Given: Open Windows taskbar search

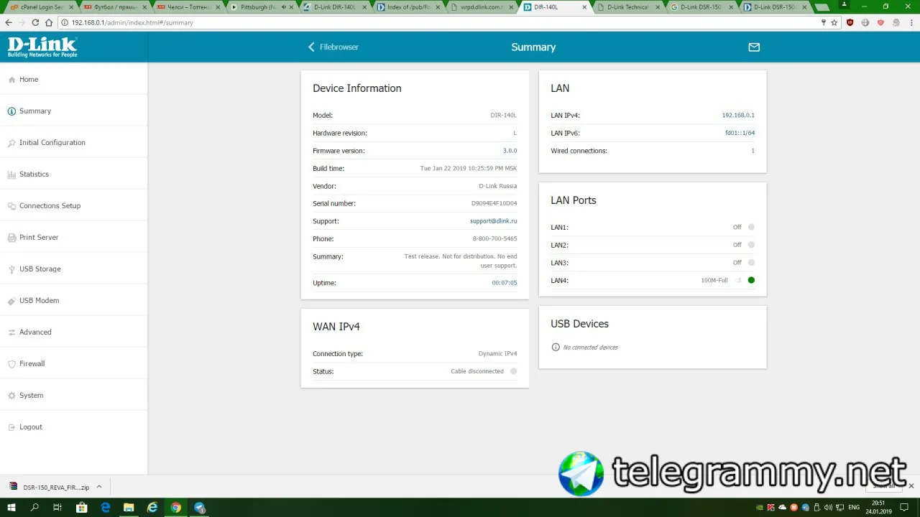Looking at the screenshot, I should [x=34, y=508].
